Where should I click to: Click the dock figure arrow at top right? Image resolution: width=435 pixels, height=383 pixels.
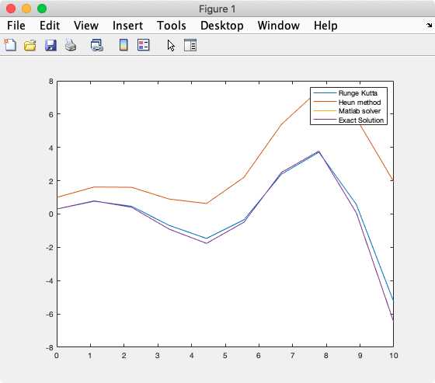pyautogui.click(x=429, y=26)
